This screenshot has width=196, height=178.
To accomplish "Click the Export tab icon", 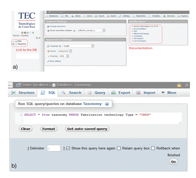I will (x=114, y=93).
